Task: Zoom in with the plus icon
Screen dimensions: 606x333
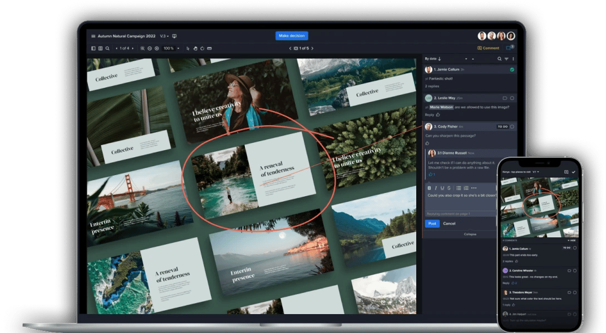Action: [x=156, y=48]
